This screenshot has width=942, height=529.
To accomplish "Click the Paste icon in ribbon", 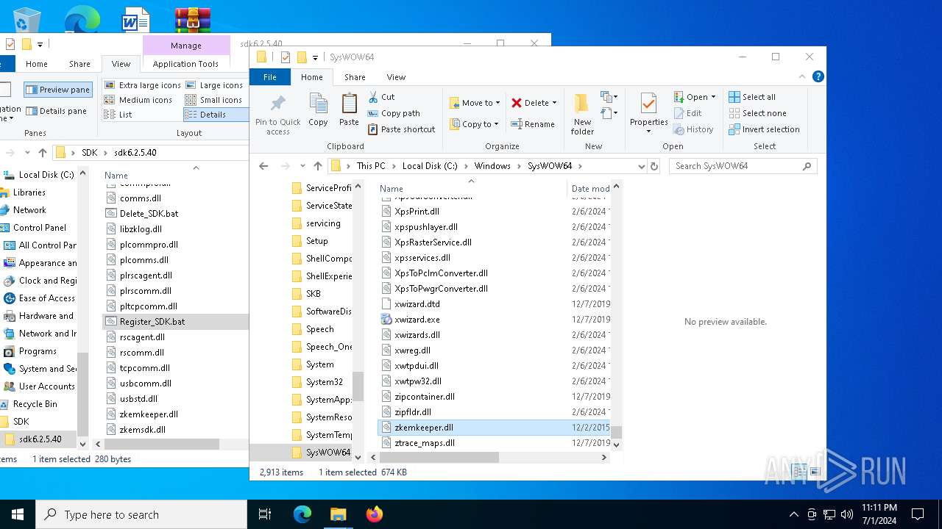I will tap(349, 103).
